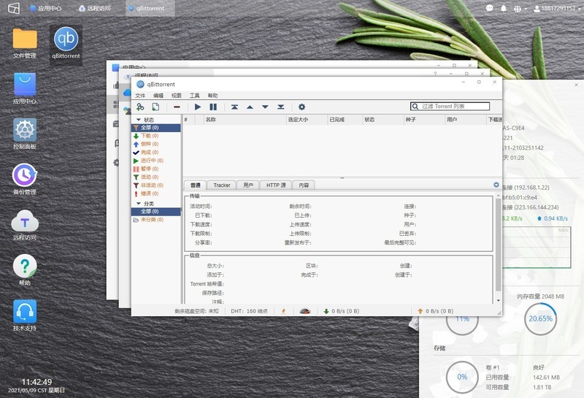Move torrent to bottom of queue
Viewport: 584px width, 398px height.
281,107
